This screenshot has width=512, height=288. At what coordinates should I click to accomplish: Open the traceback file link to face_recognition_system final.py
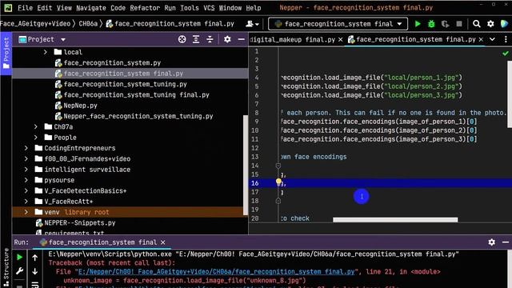[x=216, y=272]
